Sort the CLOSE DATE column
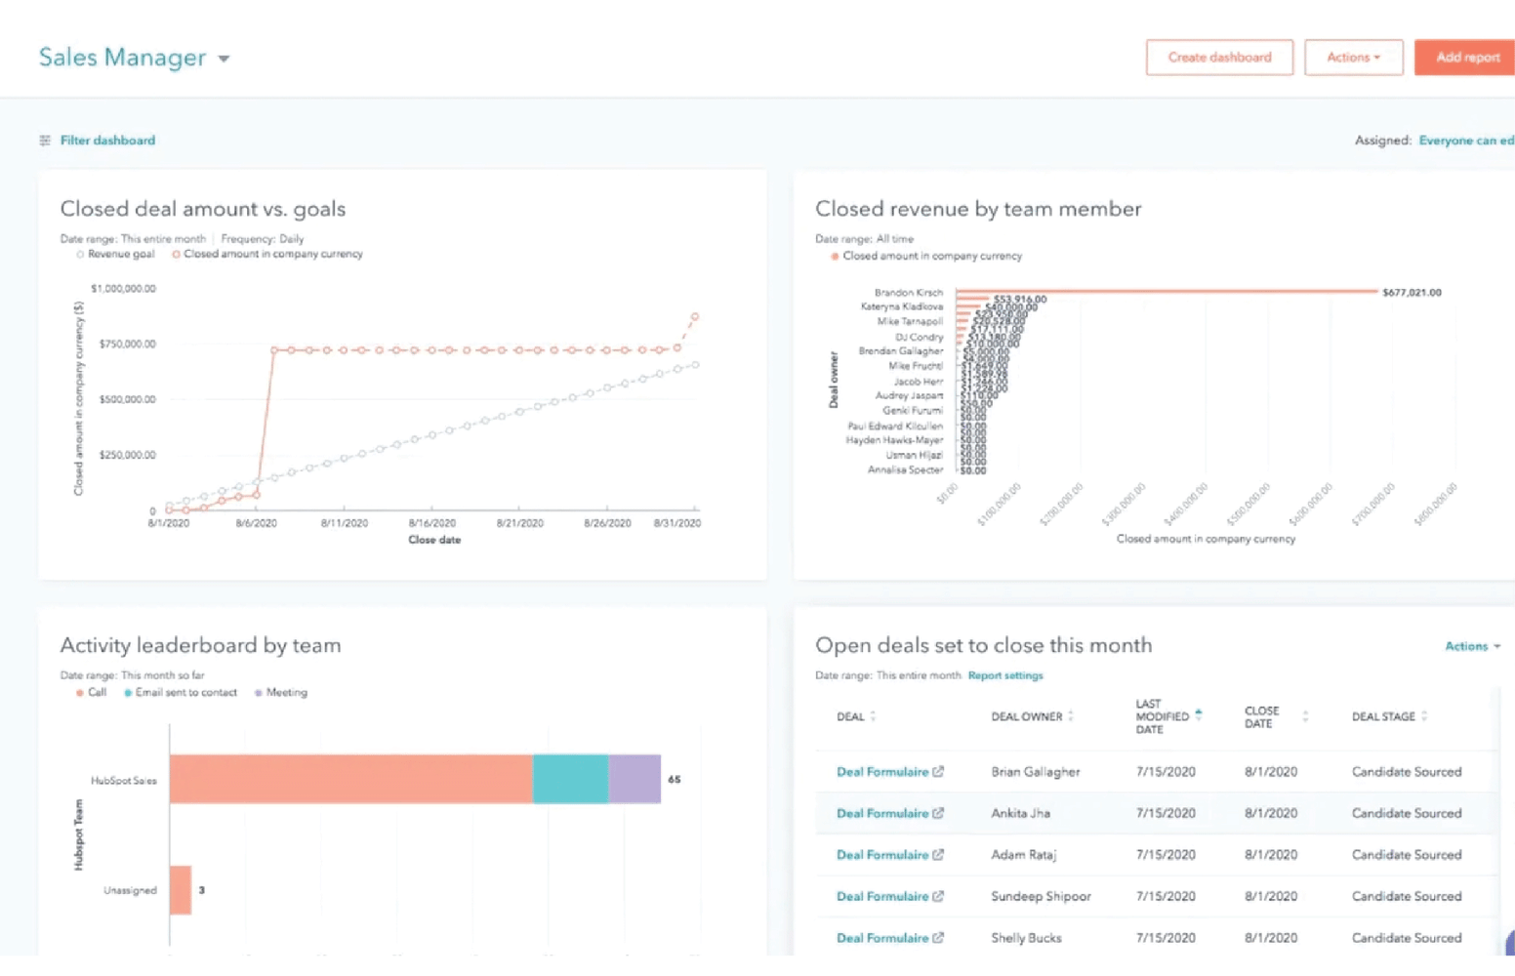The height and width of the screenshot is (976, 1515). point(1305,715)
